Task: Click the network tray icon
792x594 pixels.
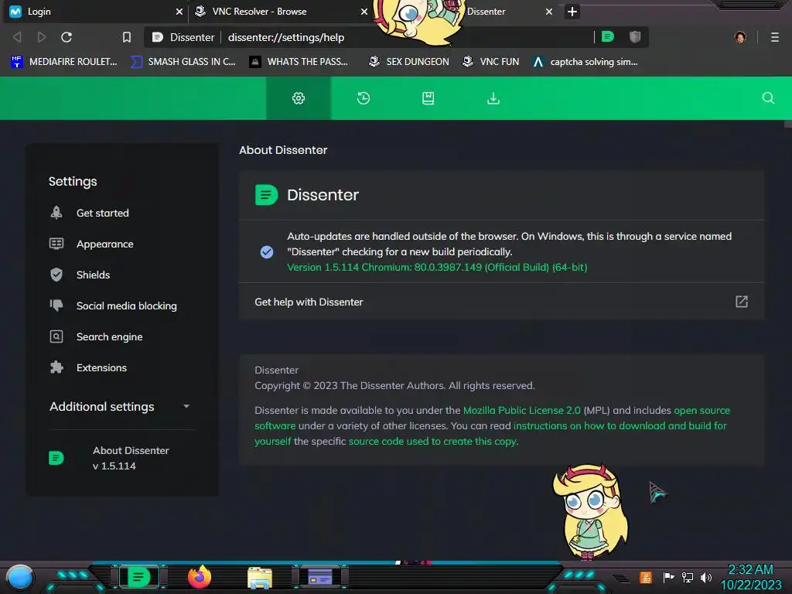Action: click(687, 577)
